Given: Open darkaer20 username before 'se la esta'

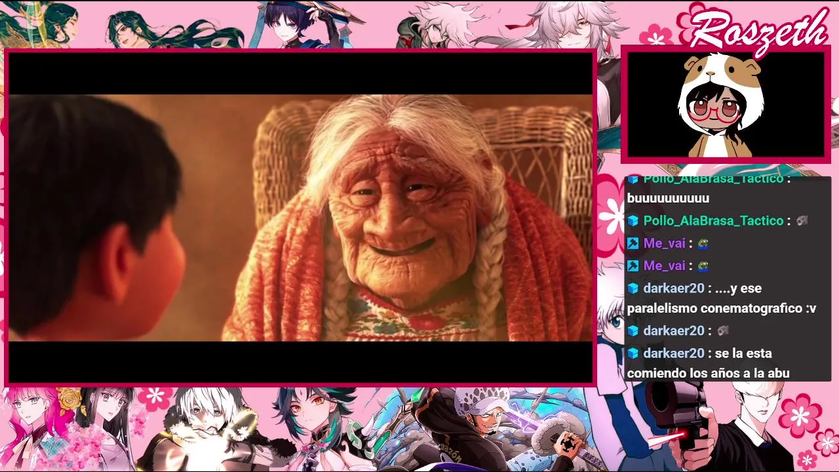Looking at the screenshot, I should 673,353.
